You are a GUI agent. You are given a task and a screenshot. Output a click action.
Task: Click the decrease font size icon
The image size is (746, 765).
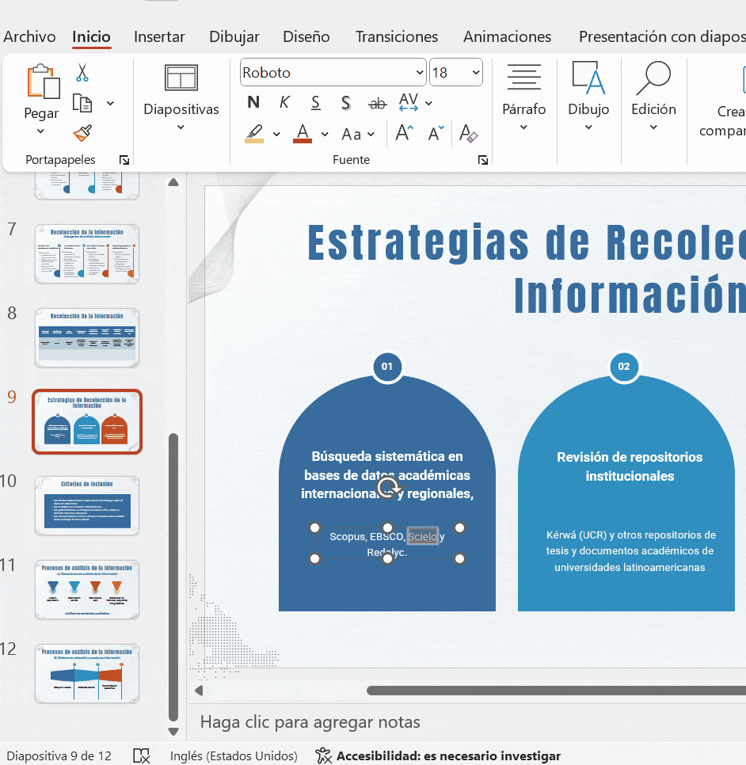pos(436,134)
